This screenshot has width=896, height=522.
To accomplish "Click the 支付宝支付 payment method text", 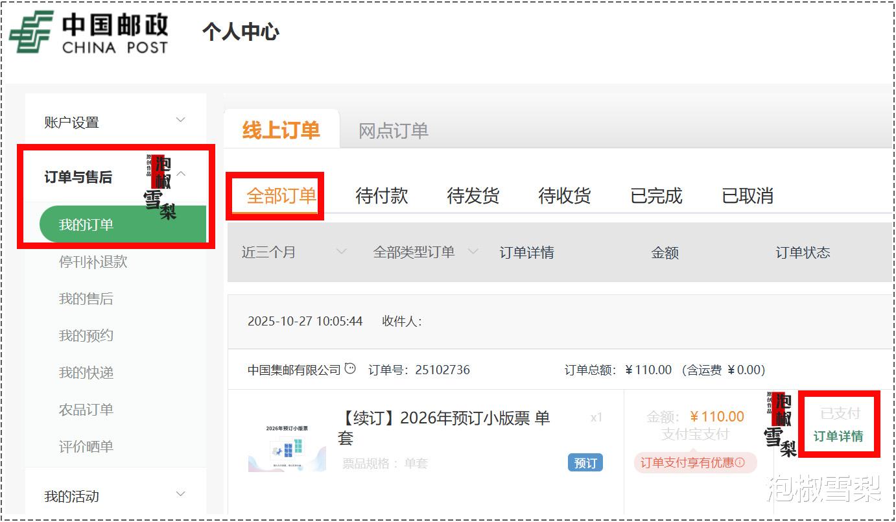I will tap(695, 434).
